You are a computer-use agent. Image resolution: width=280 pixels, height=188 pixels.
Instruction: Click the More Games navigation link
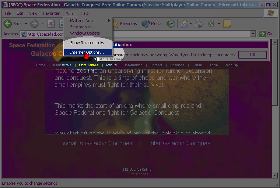[88, 65]
